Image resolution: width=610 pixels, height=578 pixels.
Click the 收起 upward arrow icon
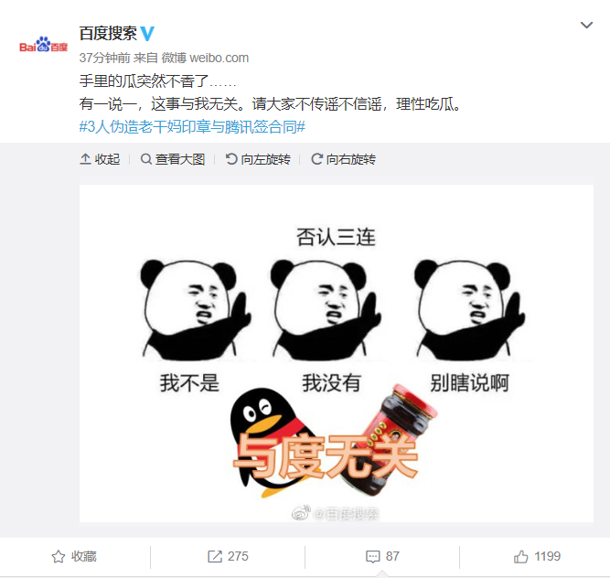tap(85, 159)
